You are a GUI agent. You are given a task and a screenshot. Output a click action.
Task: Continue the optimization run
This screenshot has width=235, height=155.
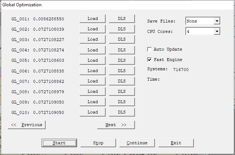tap(137, 143)
